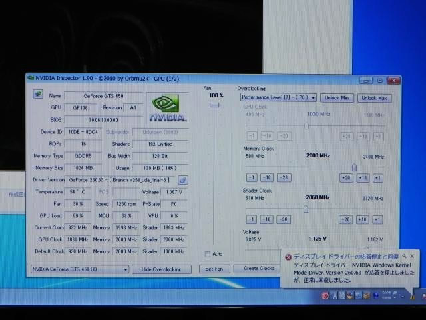The width and height of the screenshot is (426, 320).
Task: Click the Revision field showing A1
Action: [x=133, y=108]
